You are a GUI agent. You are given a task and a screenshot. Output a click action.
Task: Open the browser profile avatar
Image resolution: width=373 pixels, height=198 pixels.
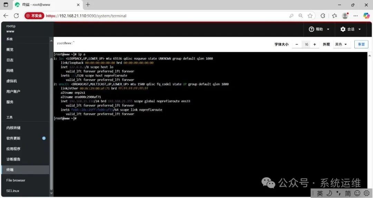(345, 16)
